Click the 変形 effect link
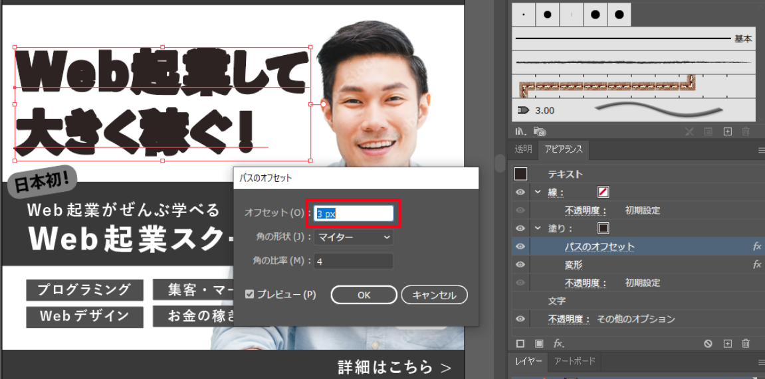The width and height of the screenshot is (765, 379). click(574, 265)
